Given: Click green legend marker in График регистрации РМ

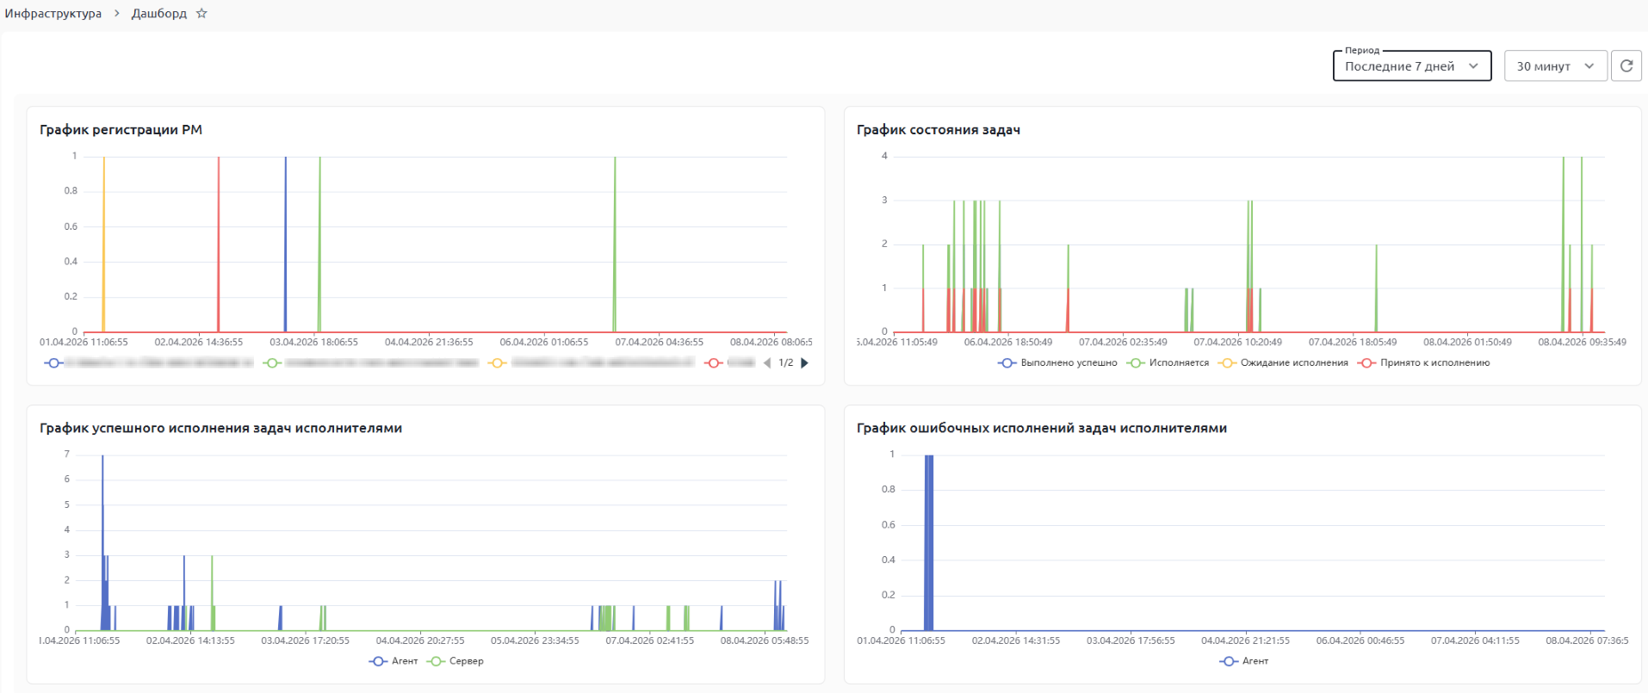Looking at the screenshot, I should pyautogui.click(x=273, y=363).
